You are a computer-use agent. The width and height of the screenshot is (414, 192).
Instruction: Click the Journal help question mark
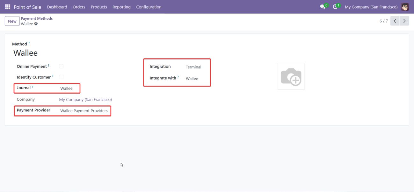pos(33,87)
